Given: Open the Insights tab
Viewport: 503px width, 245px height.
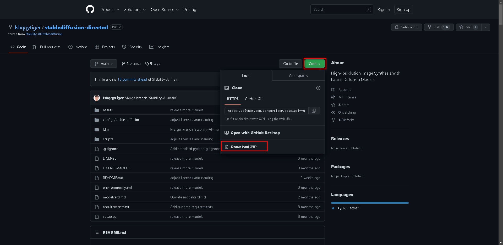Looking at the screenshot, I should [x=159, y=47].
